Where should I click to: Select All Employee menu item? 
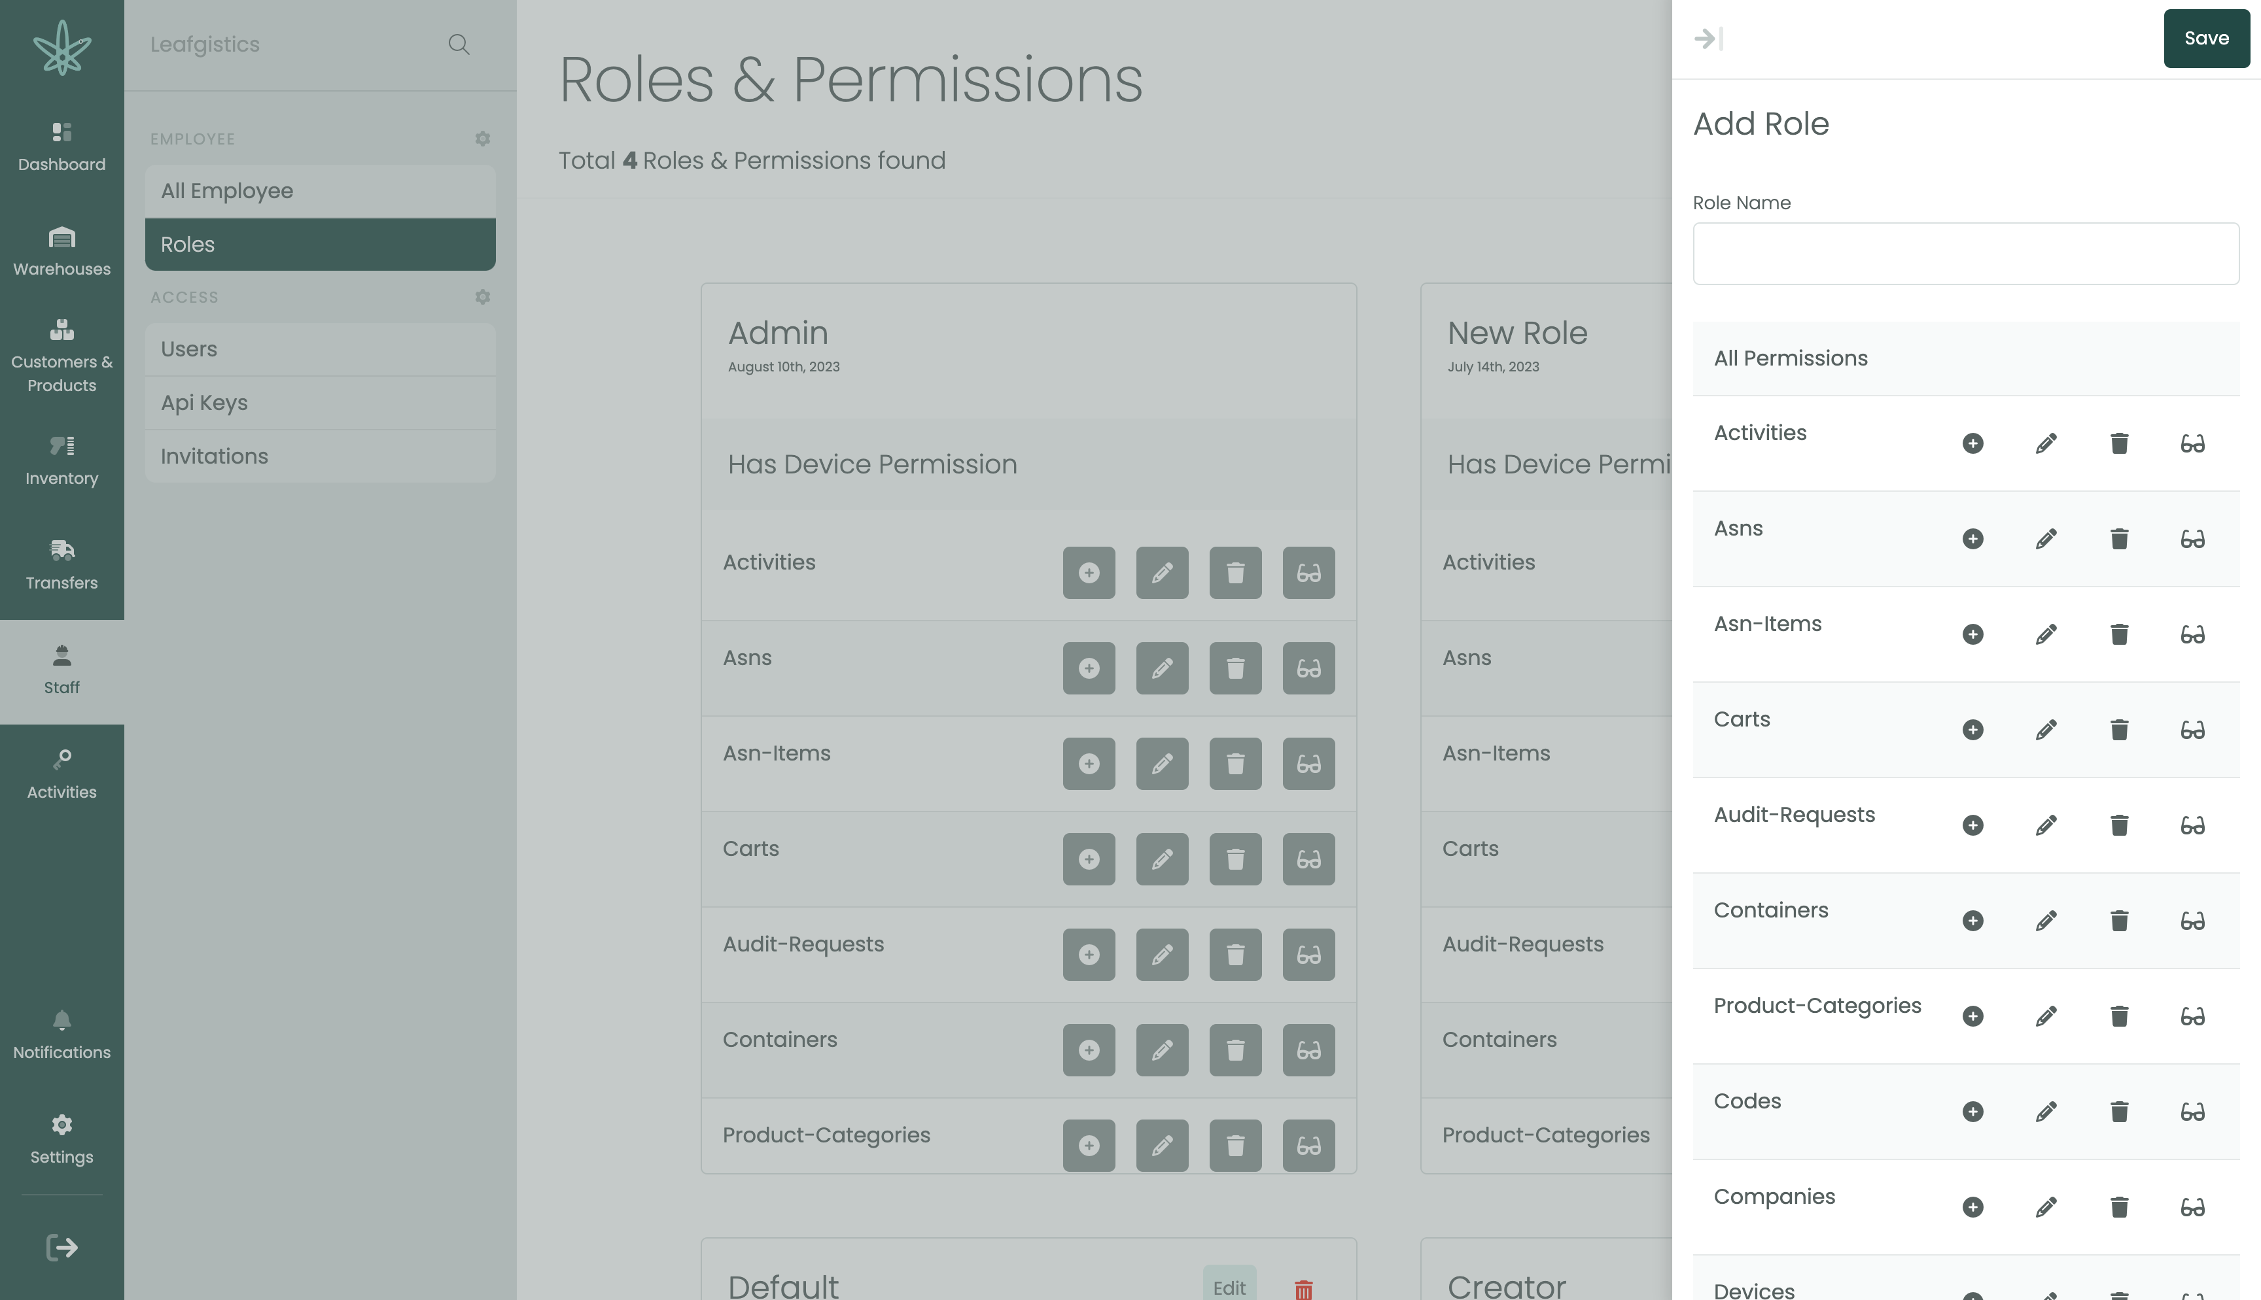320,191
